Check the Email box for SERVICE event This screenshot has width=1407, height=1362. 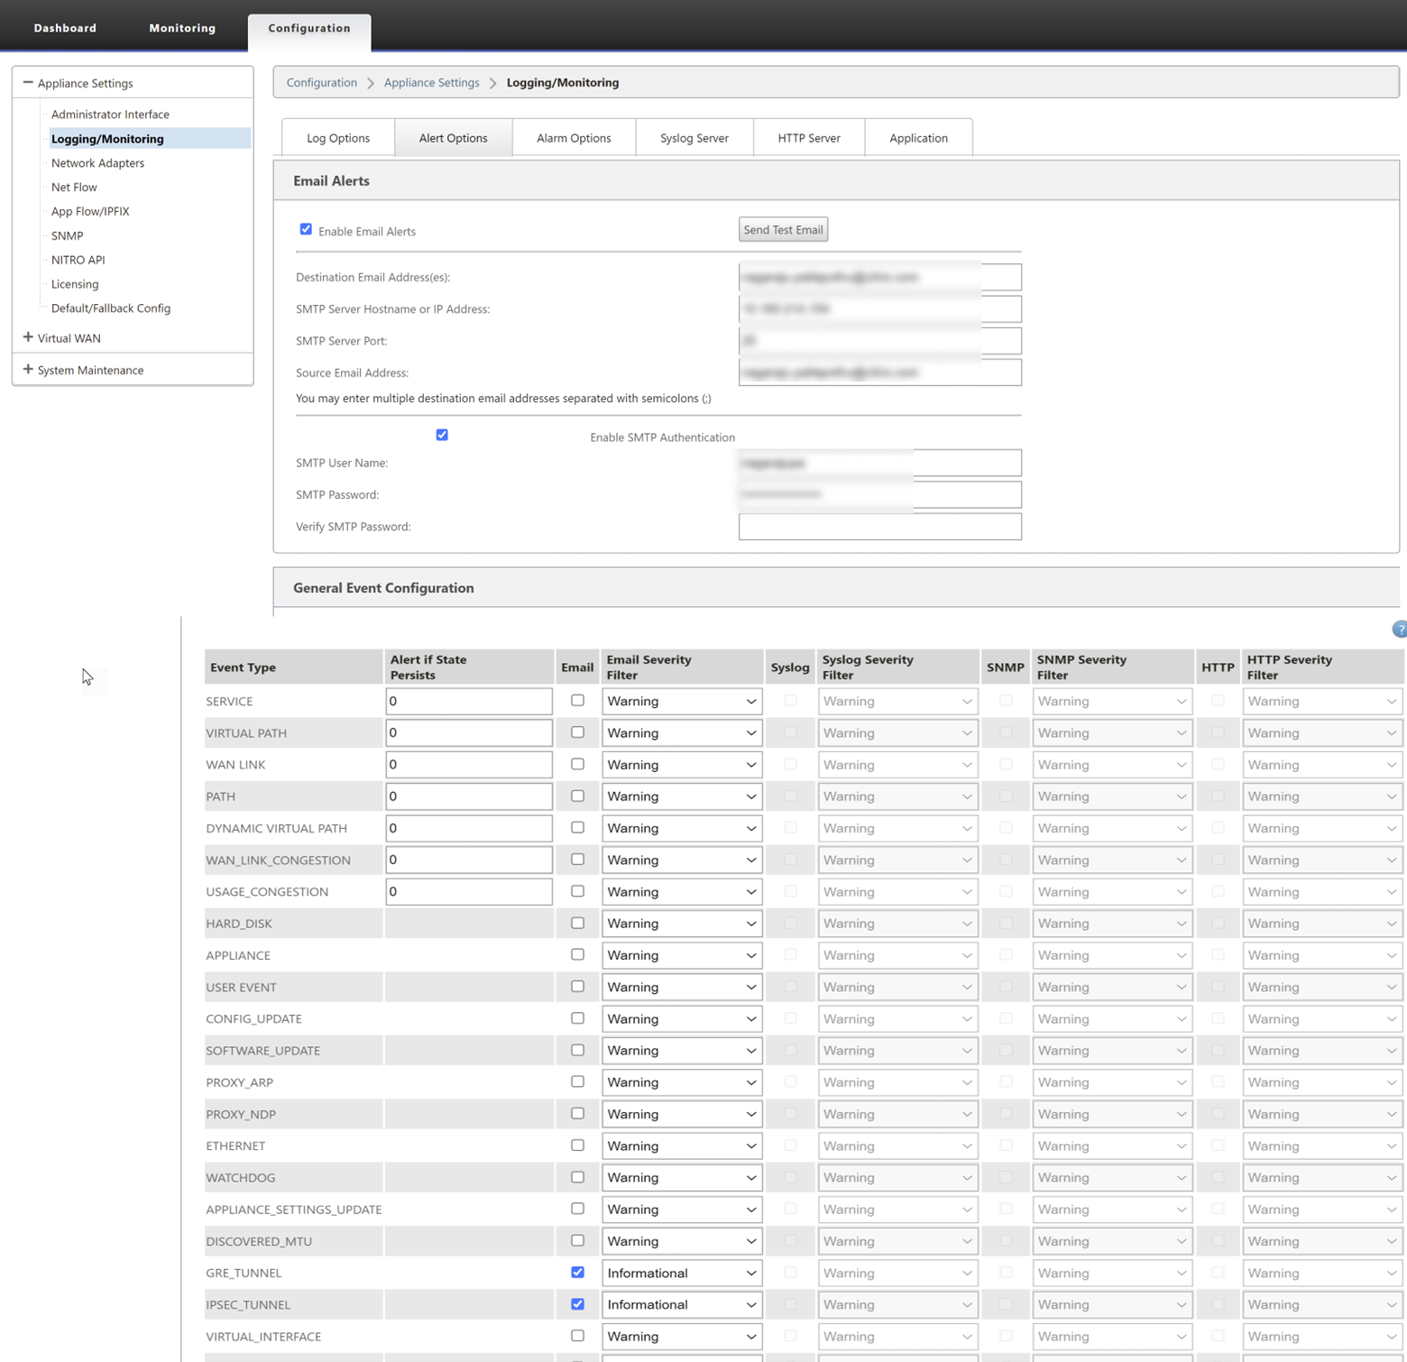(577, 700)
